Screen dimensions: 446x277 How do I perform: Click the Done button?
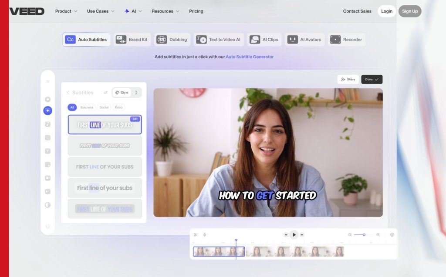[372, 79]
